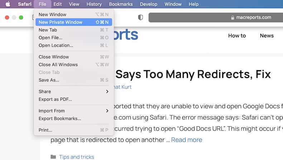This screenshot has width=283, height=160.
Task: Select Open Location... menu item
Action: 74,45
